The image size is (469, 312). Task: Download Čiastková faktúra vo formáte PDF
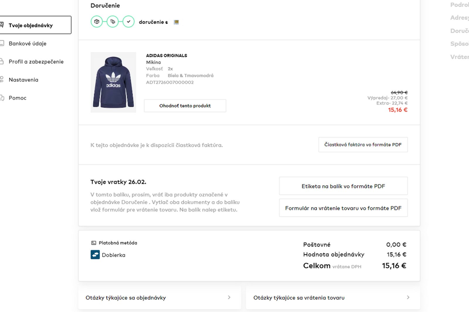coord(363,145)
